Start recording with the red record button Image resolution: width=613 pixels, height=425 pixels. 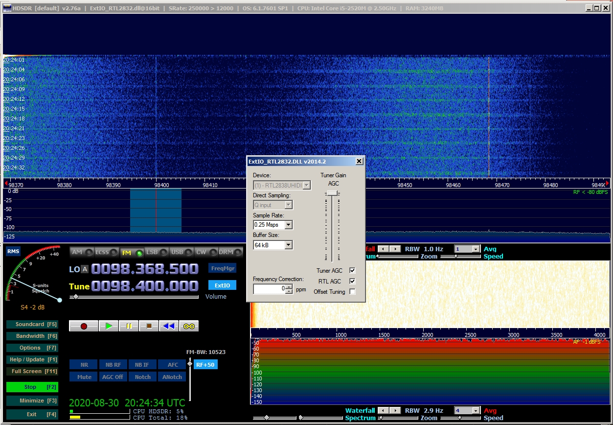84,326
